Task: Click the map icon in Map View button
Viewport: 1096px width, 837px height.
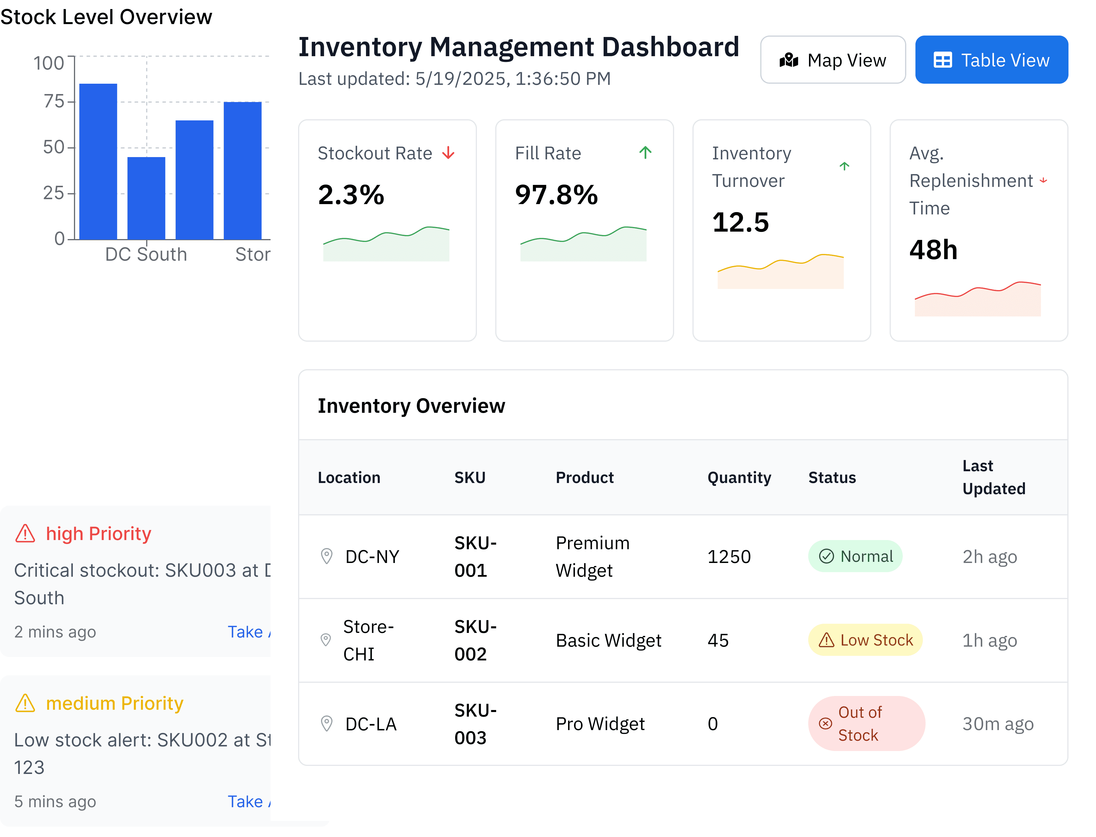Action: [789, 60]
